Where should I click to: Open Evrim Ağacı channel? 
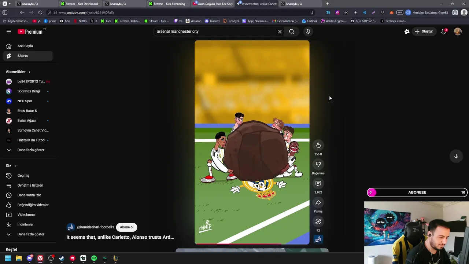point(28,121)
